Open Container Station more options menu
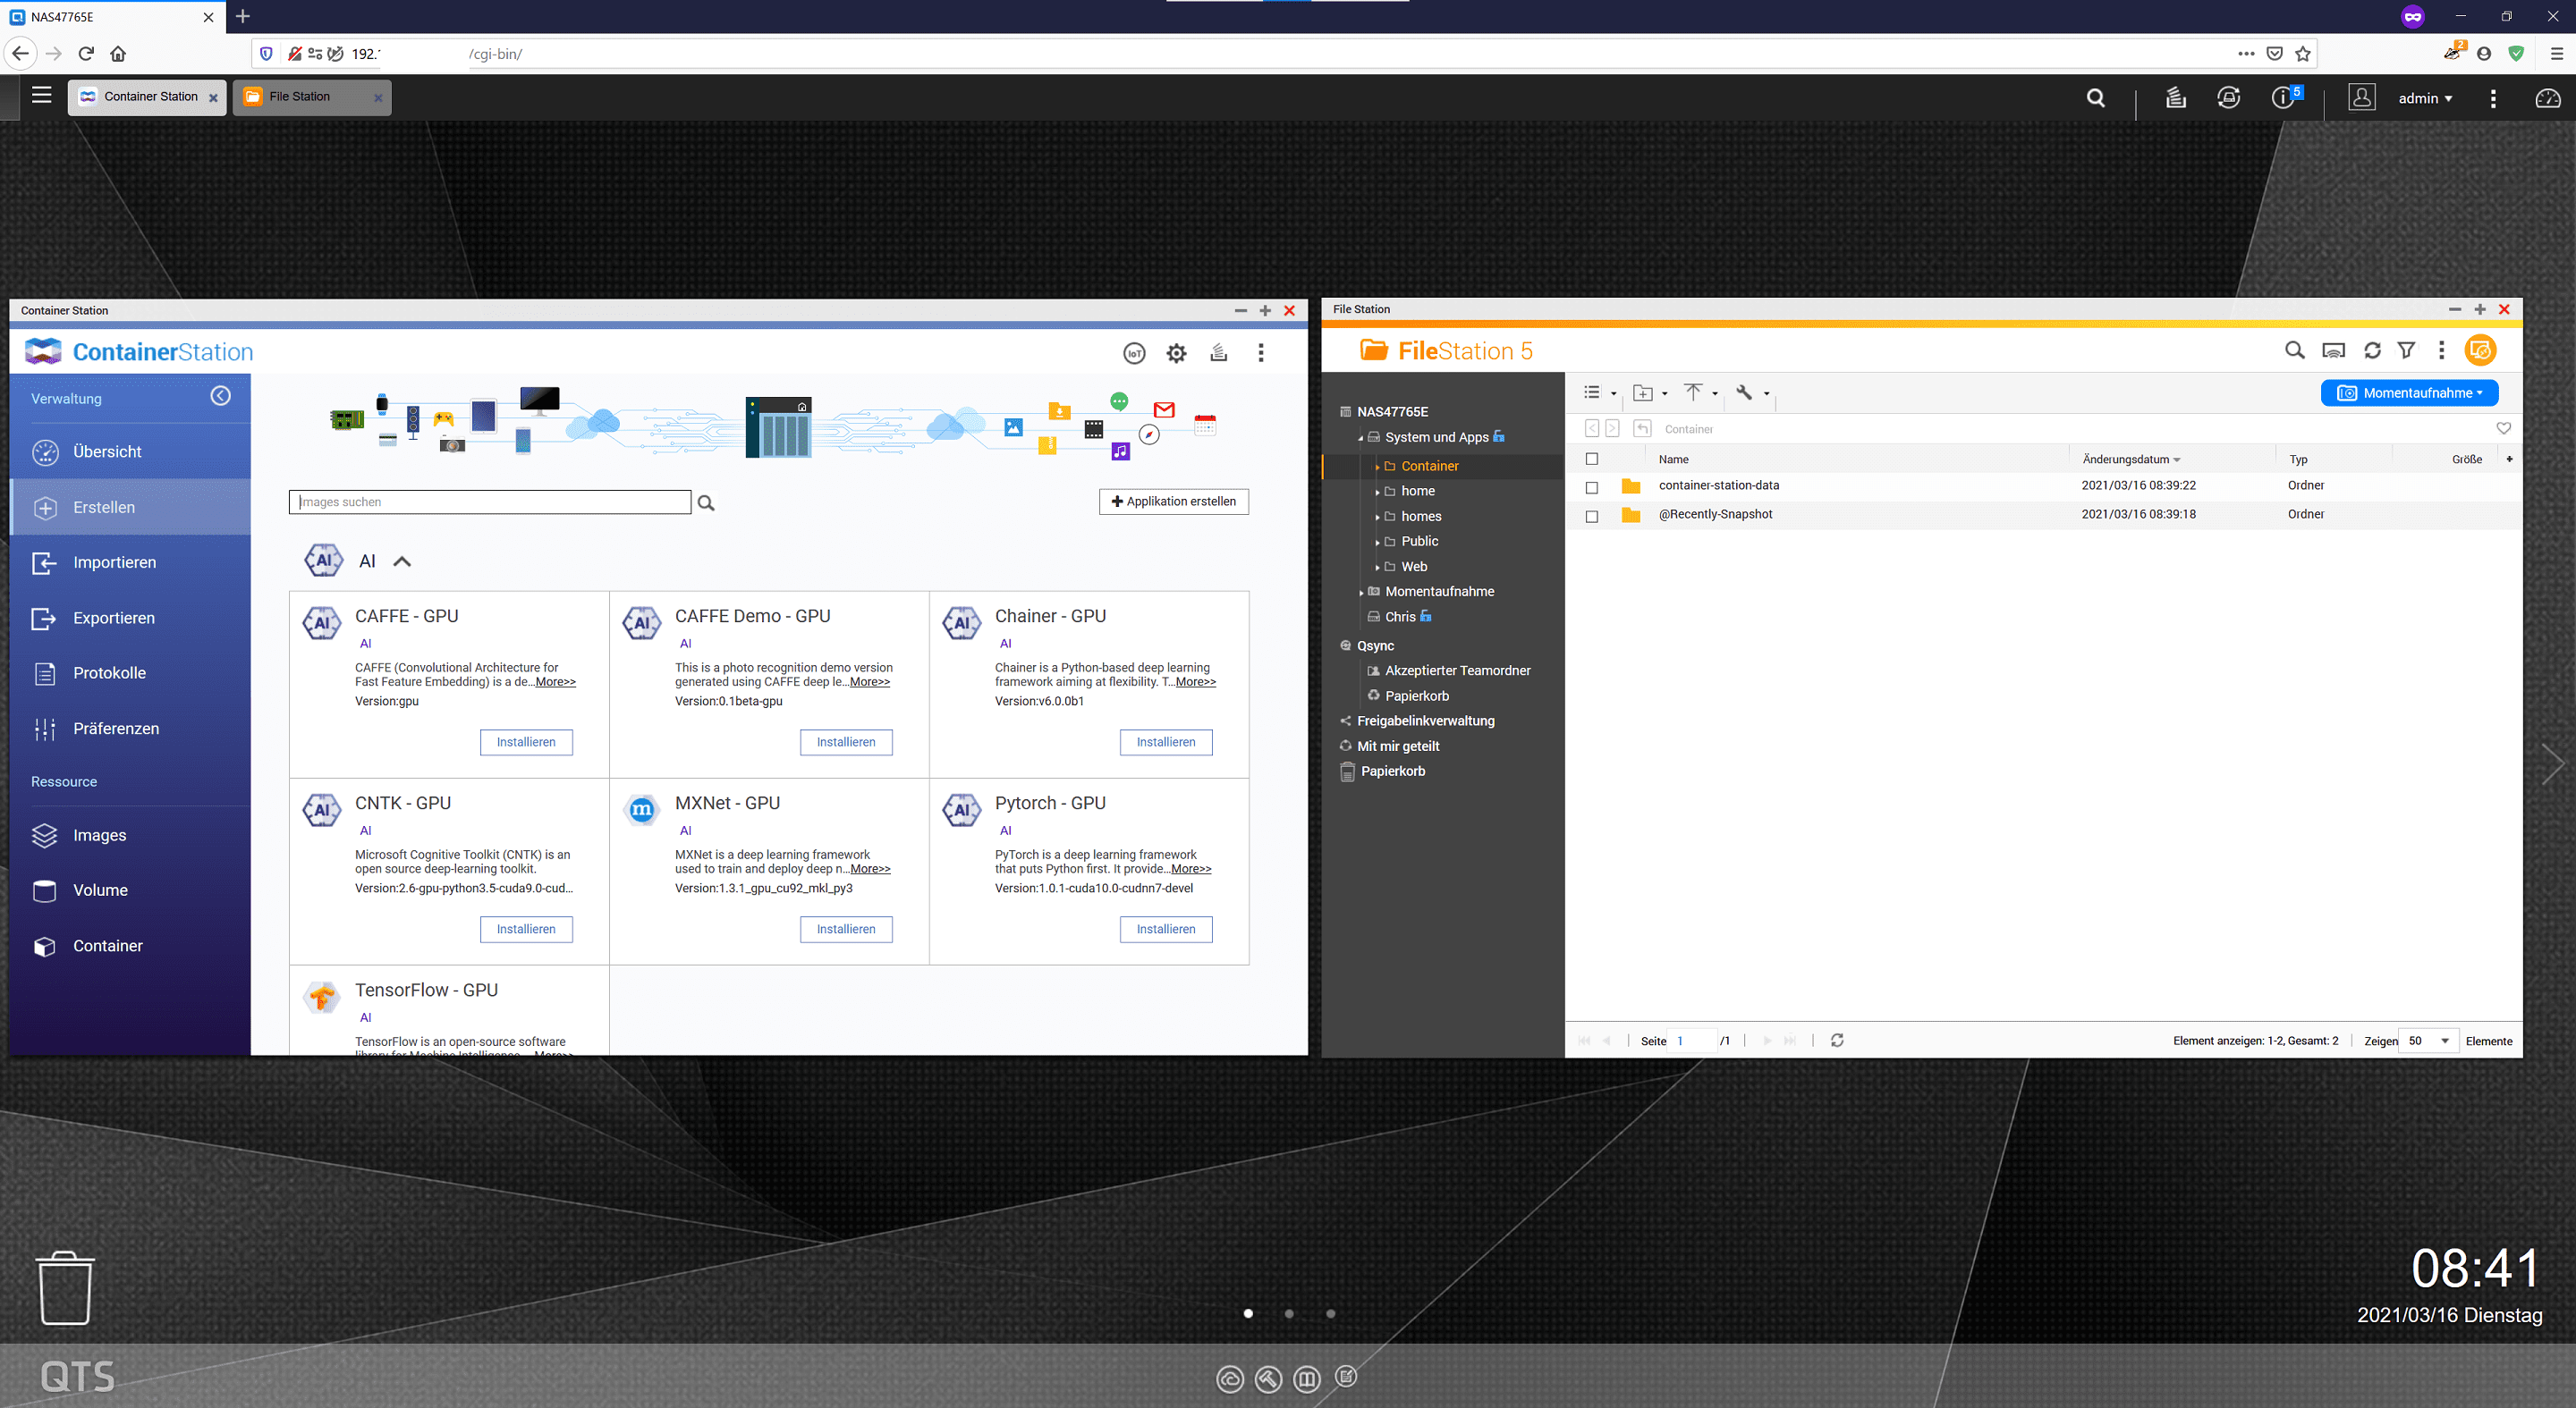Viewport: 2576px width, 1408px height. [1261, 353]
